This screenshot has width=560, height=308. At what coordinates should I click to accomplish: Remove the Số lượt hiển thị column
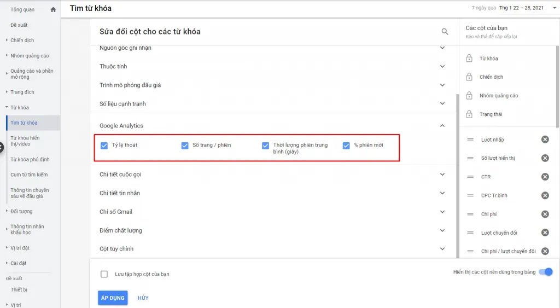coord(545,158)
